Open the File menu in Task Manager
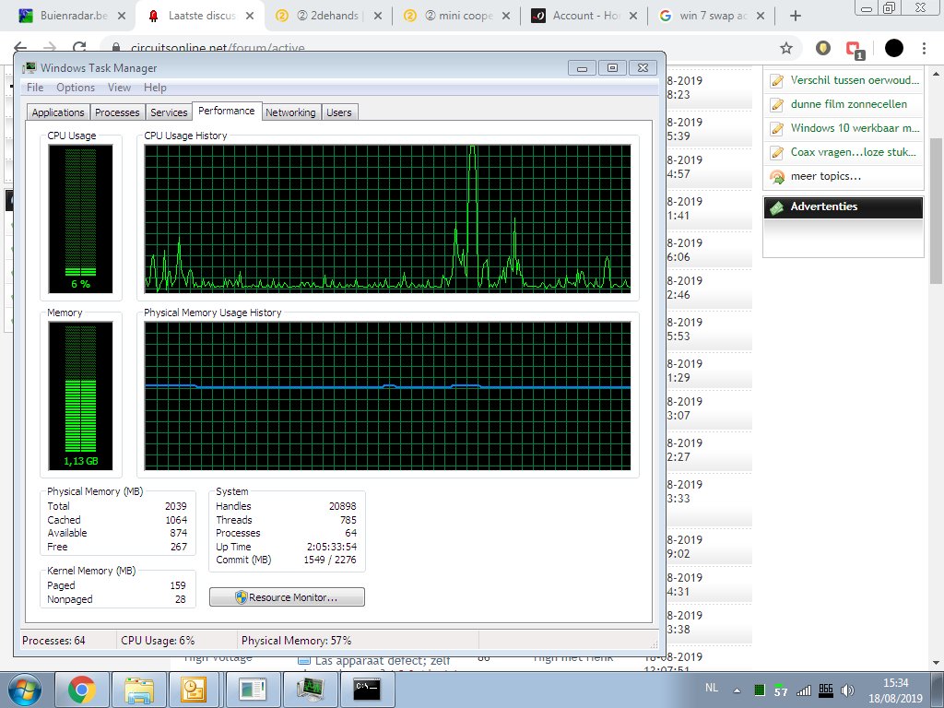This screenshot has width=944, height=708. click(35, 88)
